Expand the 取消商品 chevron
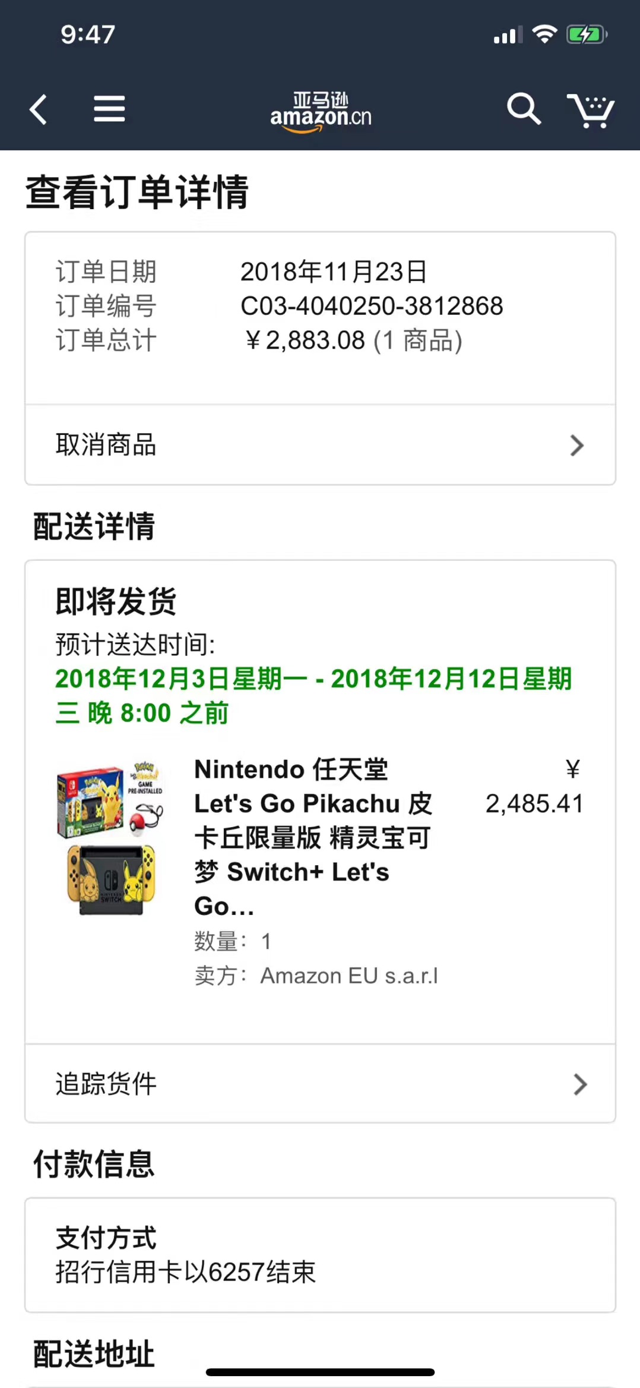 576,445
